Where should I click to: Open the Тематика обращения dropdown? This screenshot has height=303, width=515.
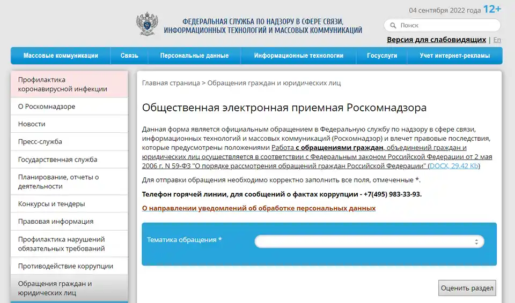[x=369, y=241]
